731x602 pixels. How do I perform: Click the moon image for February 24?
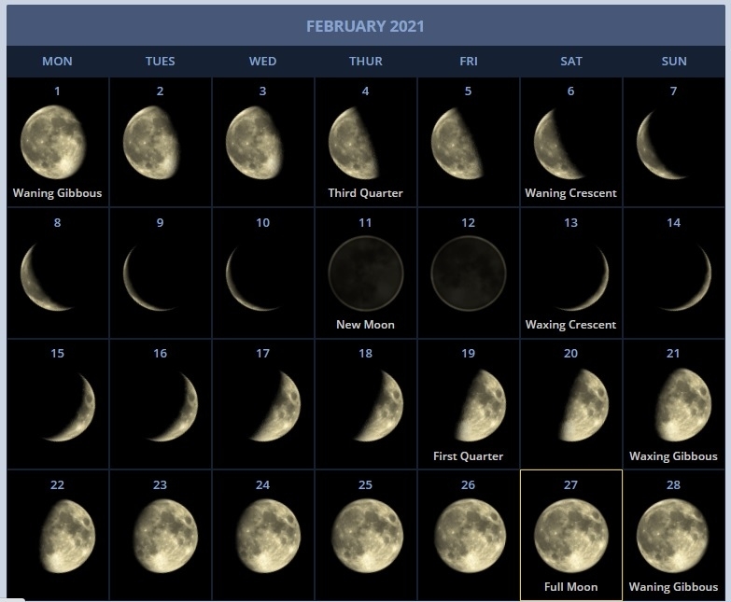tap(268, 537)
